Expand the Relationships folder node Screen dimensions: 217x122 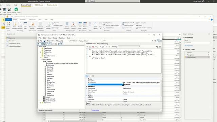[41, 52]
